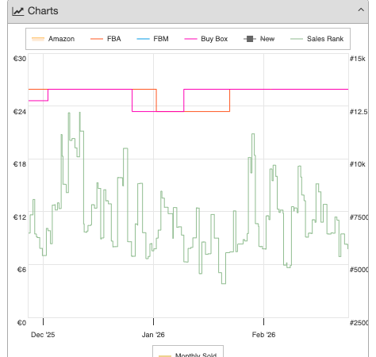376x357 pixels.
Task: Click the Feb '26 axis label
Action: (263, 335)
